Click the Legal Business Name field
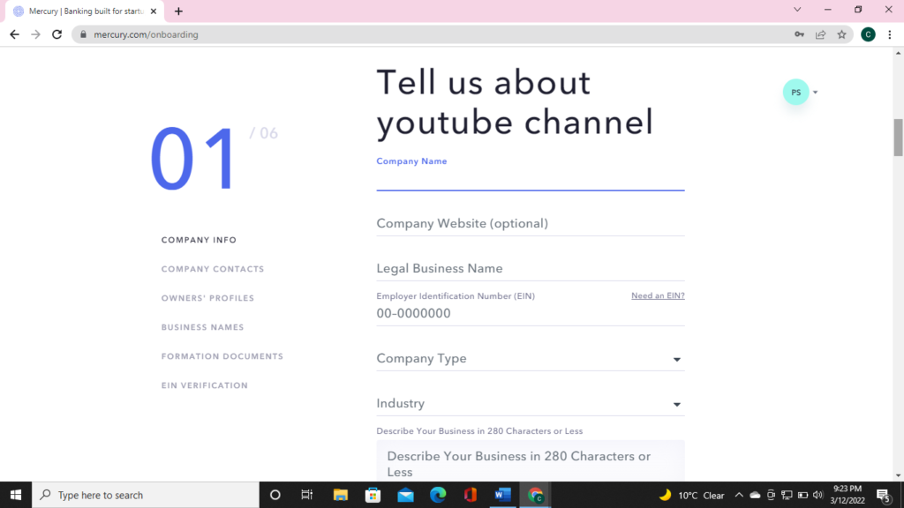904x508 pixels. (531, 268)
